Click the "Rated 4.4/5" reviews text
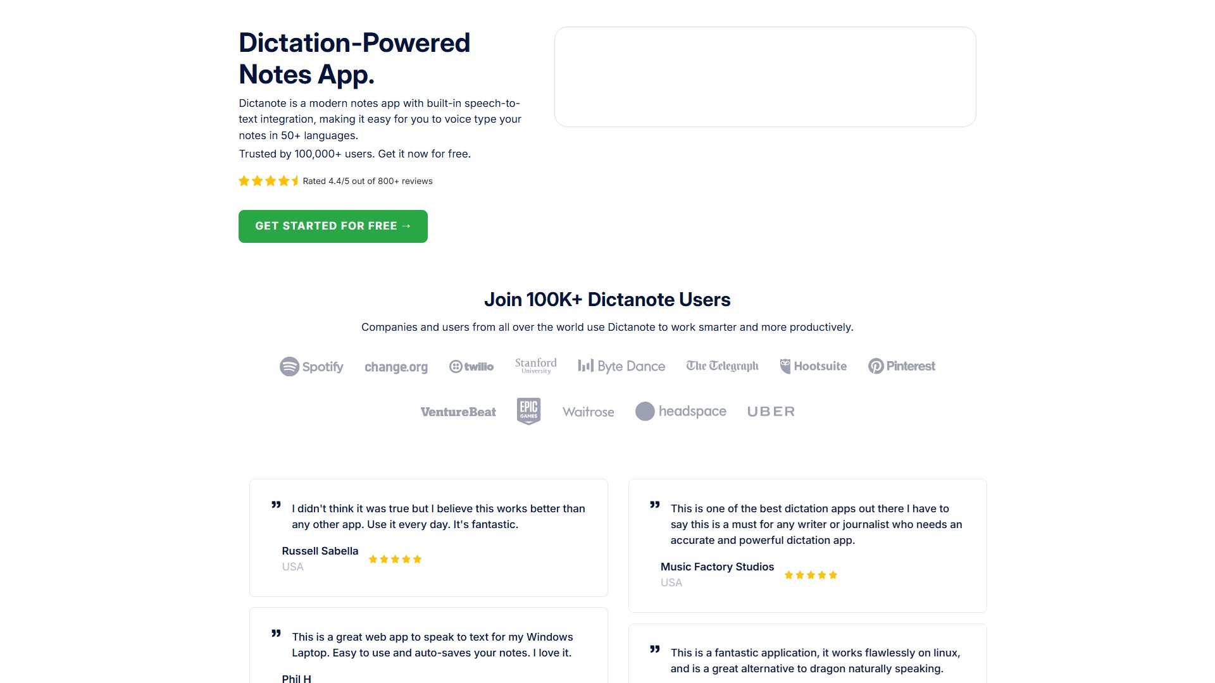1215x683 pixels. coord(368,182)
